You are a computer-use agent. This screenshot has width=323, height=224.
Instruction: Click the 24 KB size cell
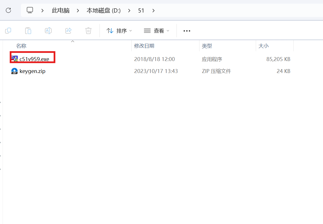pos(283,71)
